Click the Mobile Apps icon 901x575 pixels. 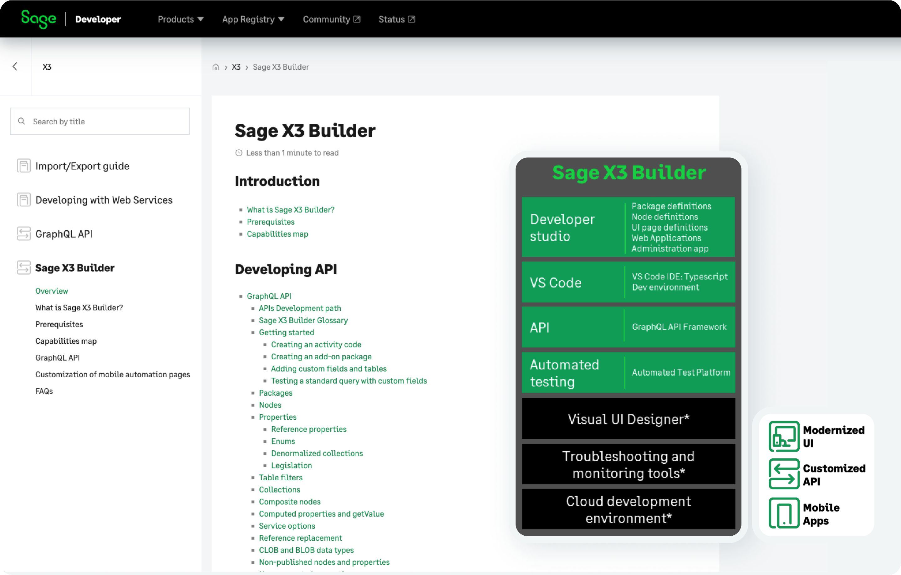pos(784,513)
